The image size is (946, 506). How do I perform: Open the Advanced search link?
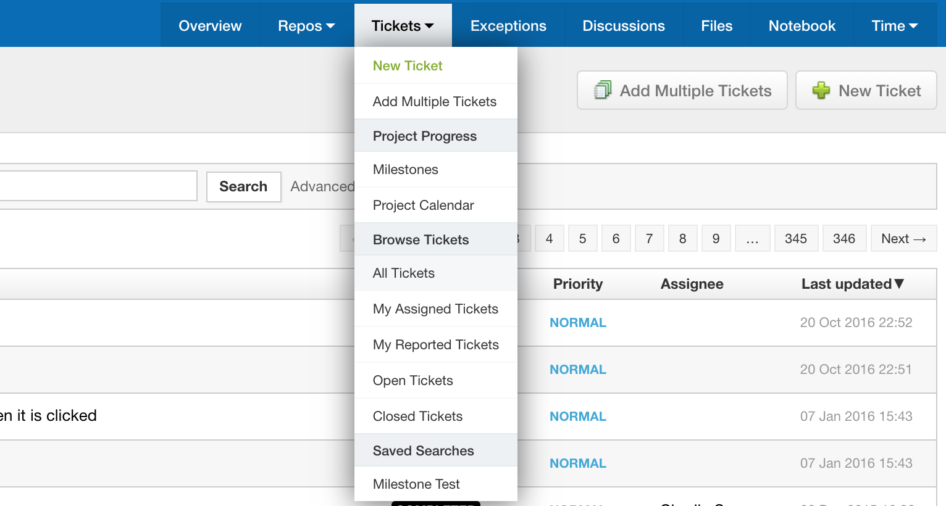pos(322,186)
